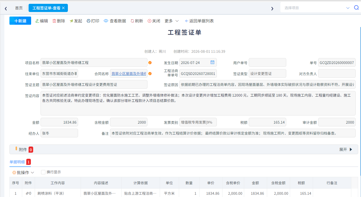
Task: Click the 签证原因 field
Action: pos(267,84)
